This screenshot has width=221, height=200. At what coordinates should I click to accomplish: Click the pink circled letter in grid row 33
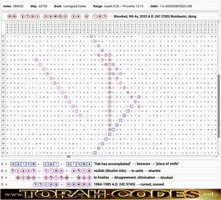click(x=58, y=88)
